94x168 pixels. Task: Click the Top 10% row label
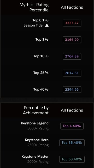[x=41, y=56]
